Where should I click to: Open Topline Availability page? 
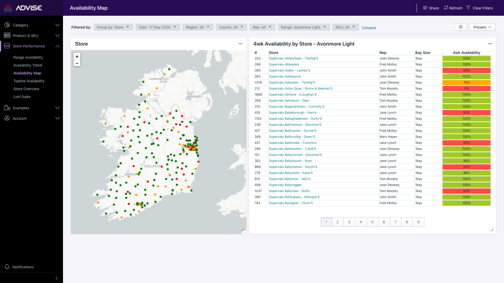tap(29, 81)
